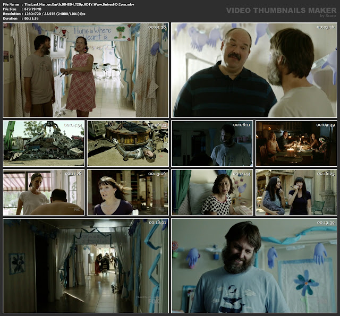Screen dimensions: 340x316
Task: Click the file name The.Last.Man.on.Earth.S04E04 text
Action: (x=79, y=4)
